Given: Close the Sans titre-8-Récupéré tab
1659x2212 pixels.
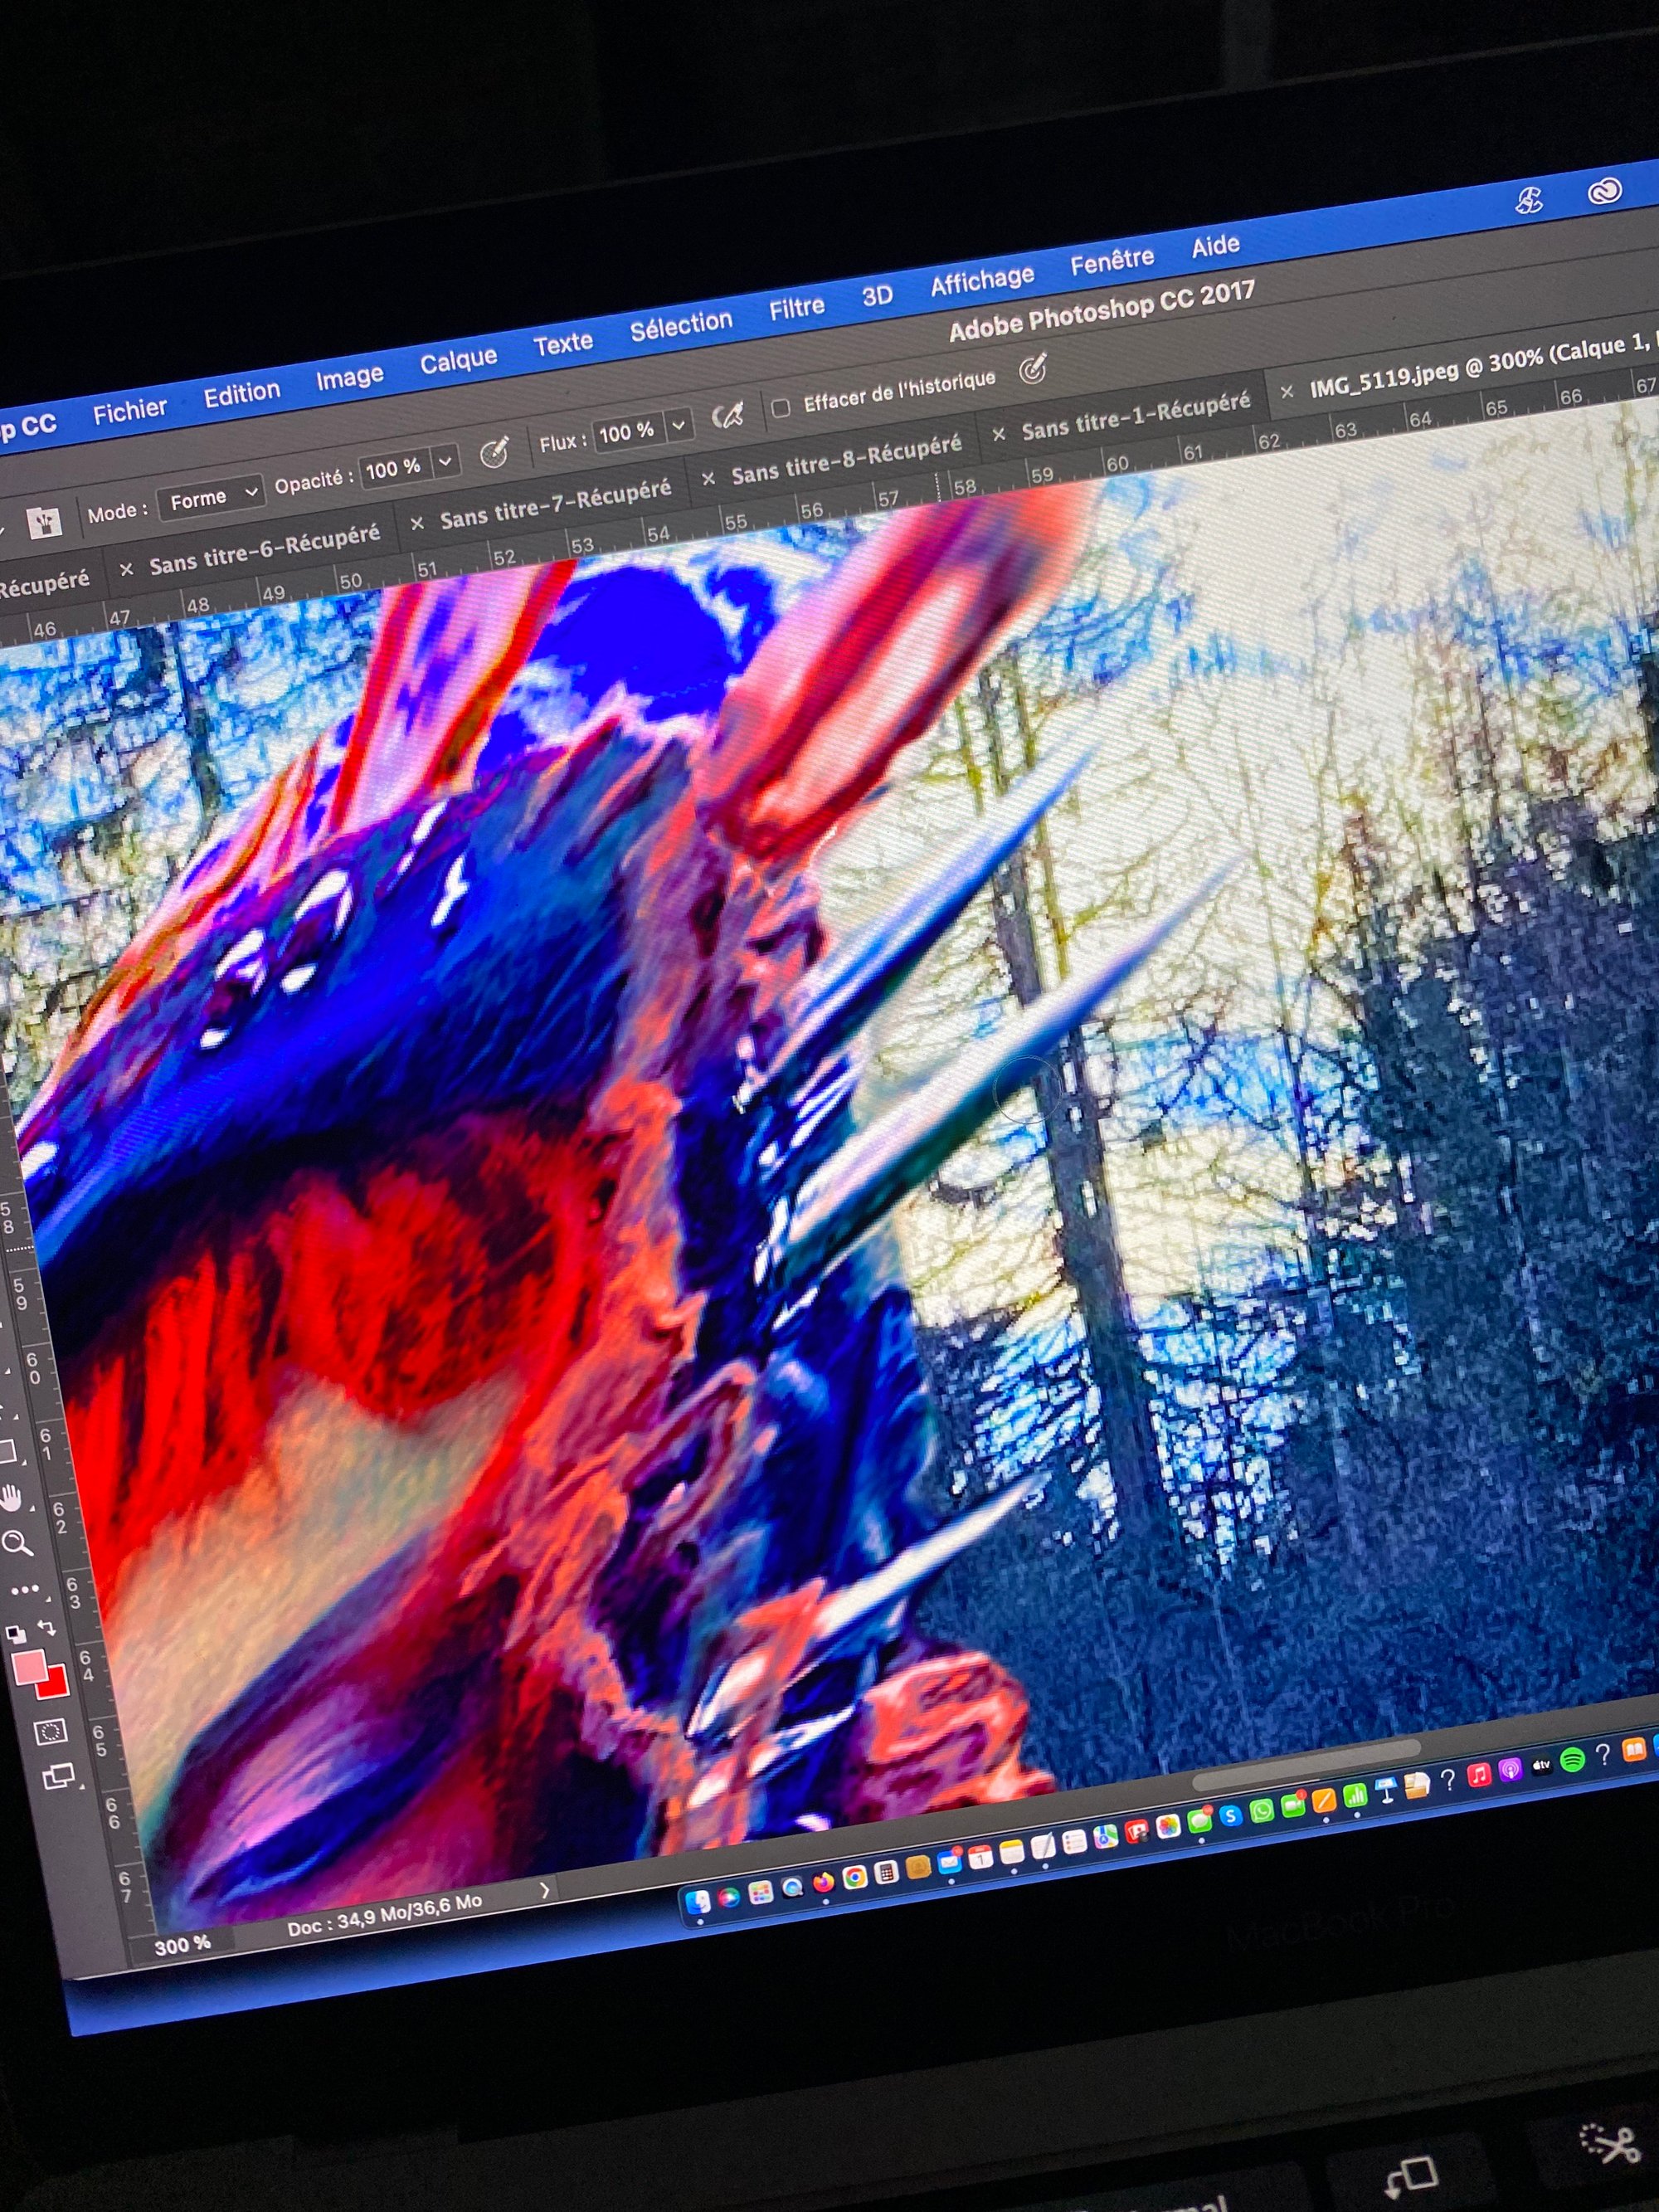Looking at the screenshot, I should [708, 479].
